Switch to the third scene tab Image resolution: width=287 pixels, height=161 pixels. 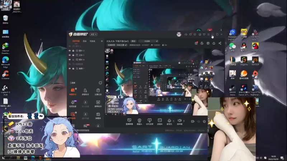(x=93, y=41)
